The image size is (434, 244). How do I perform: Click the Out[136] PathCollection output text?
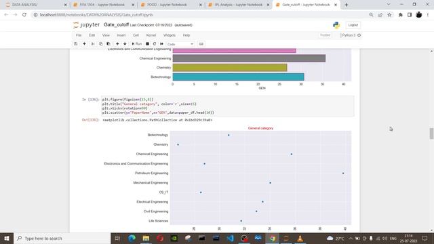[157, 120]
